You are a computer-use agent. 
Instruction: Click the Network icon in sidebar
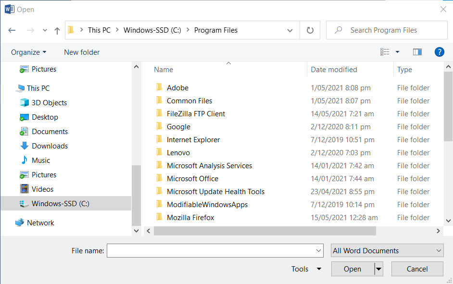[x=20, y=222]
